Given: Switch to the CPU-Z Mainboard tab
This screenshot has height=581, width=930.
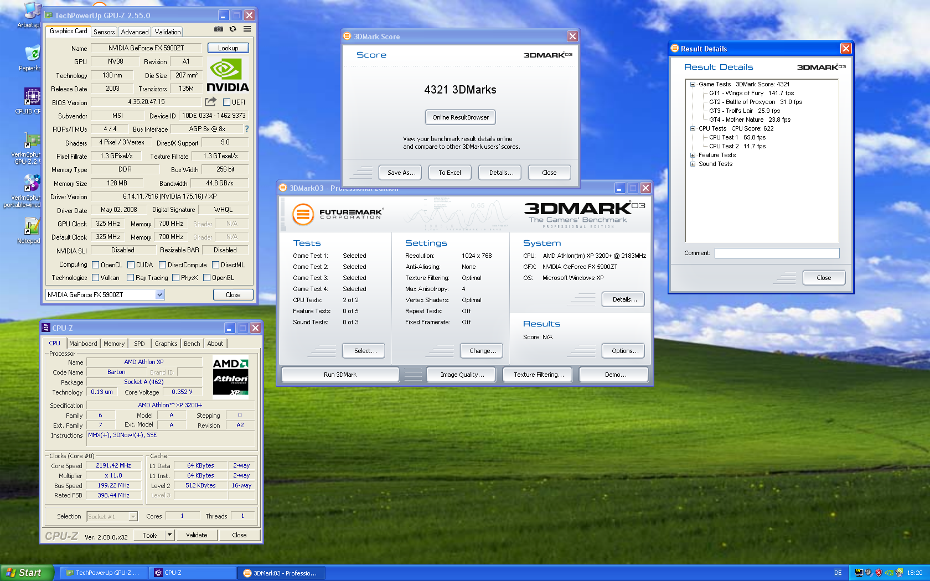Looking at the screenshot, I should click(x=83, y=344).
